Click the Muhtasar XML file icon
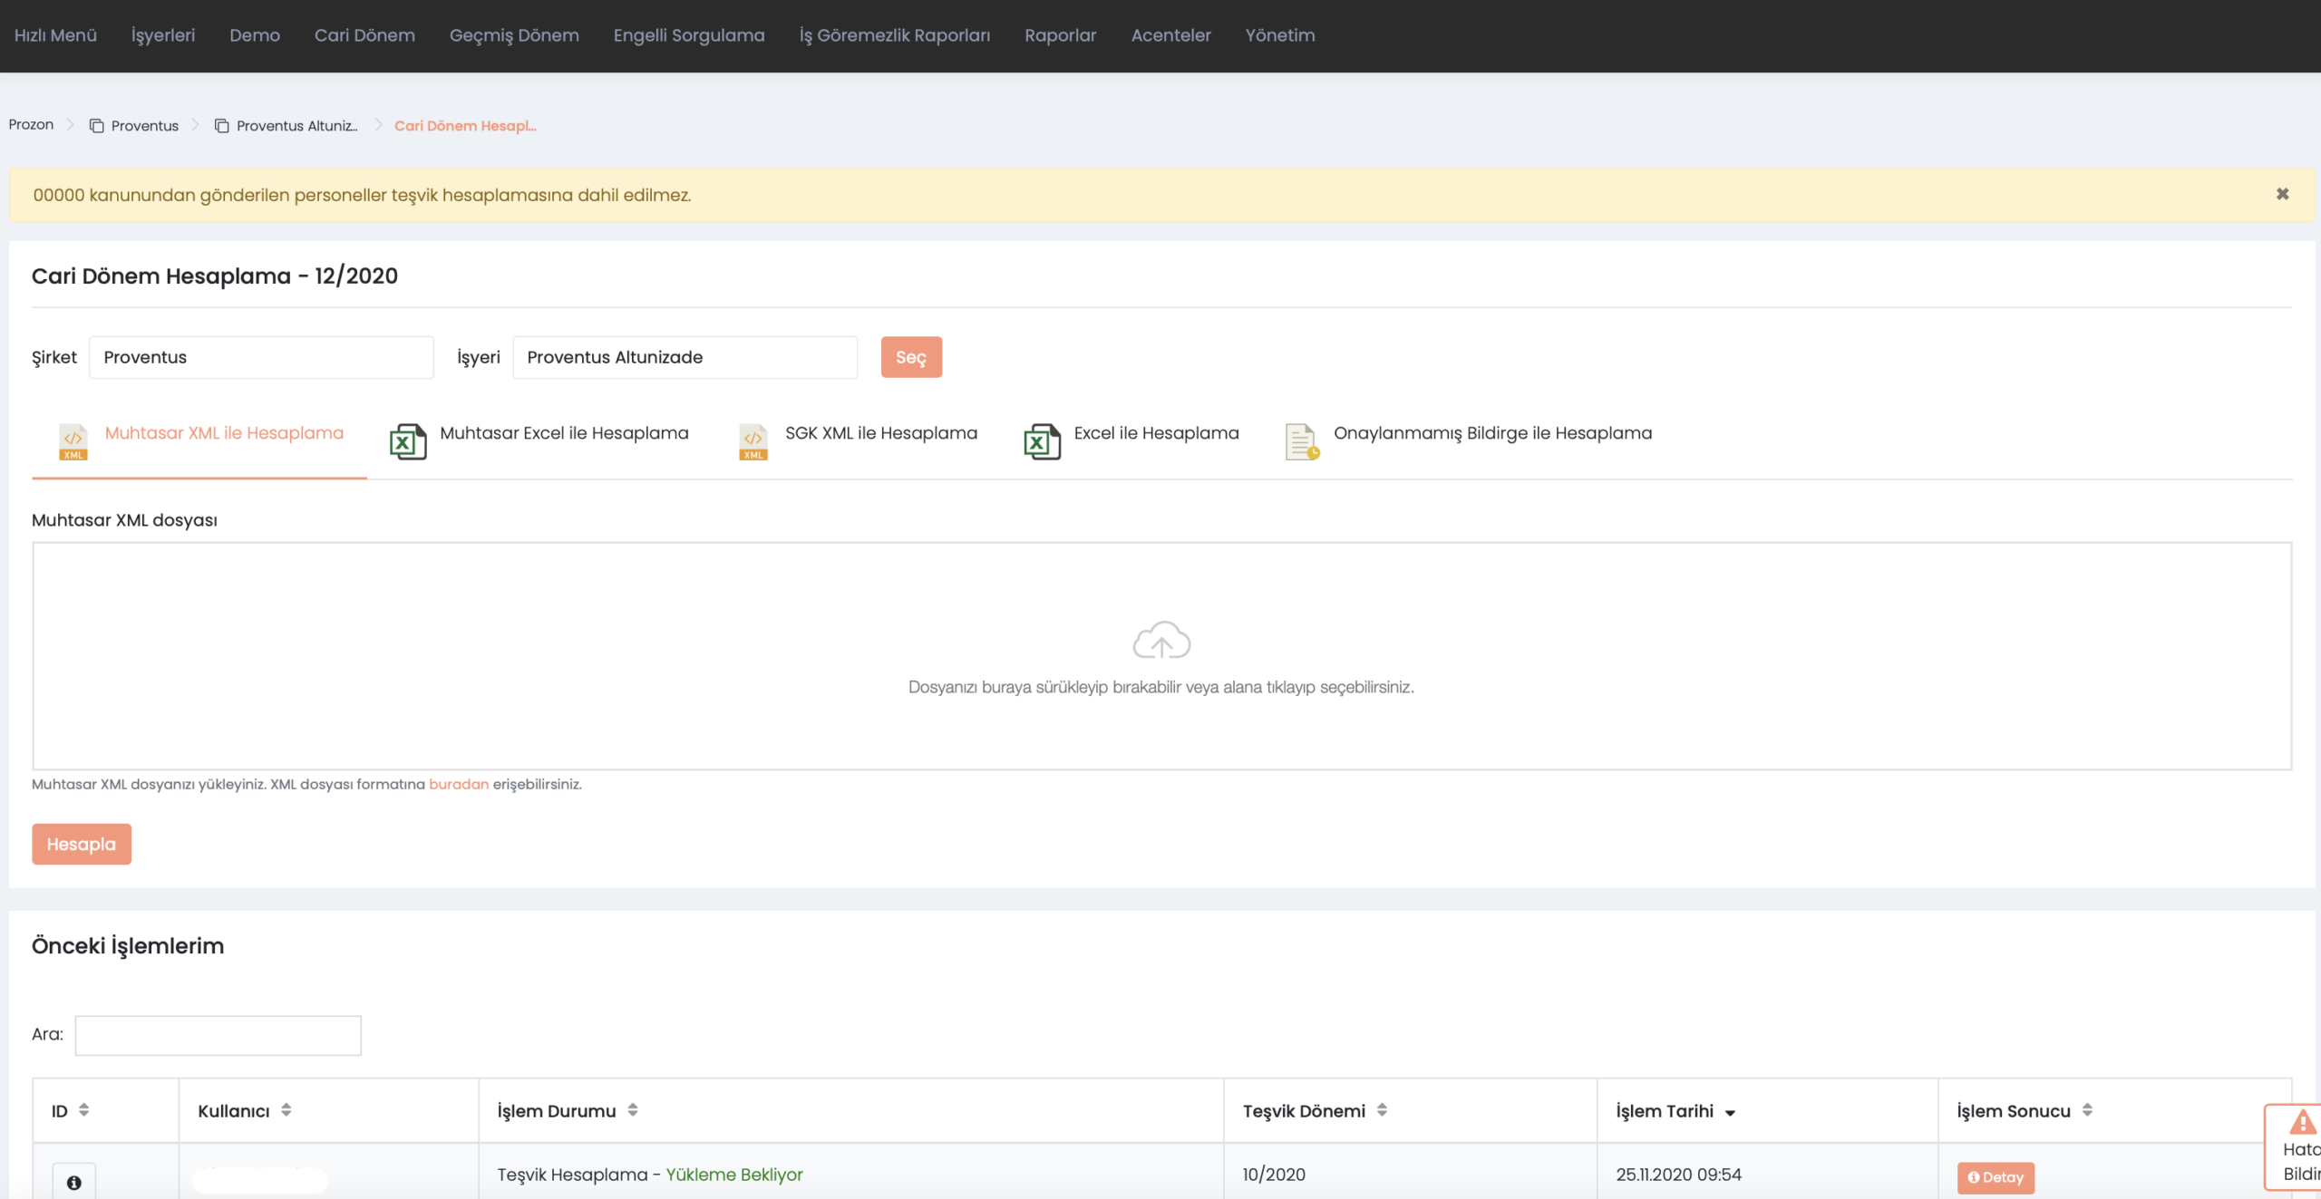 coord(73,442)
